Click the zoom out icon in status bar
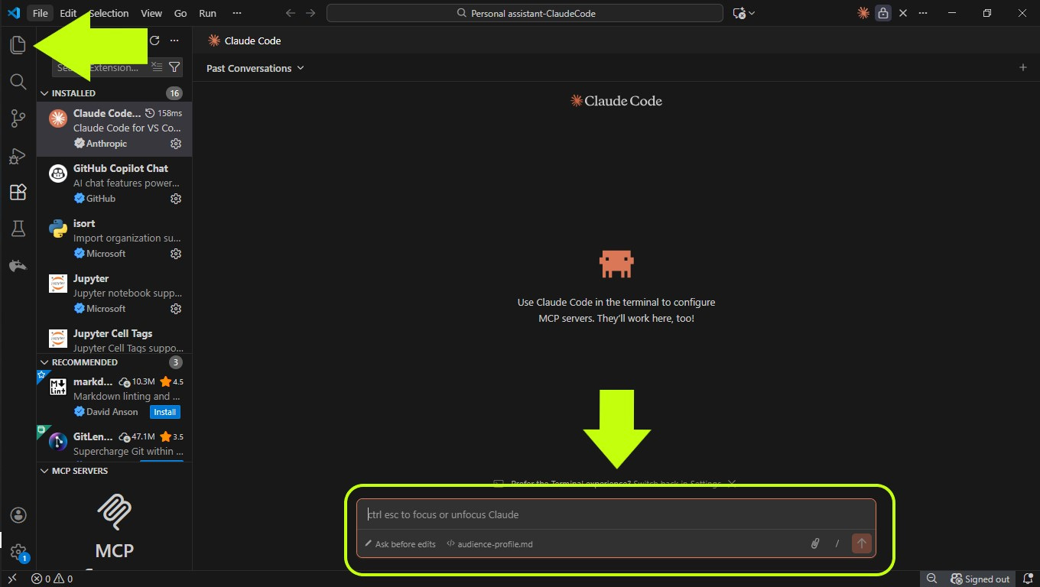1040x587 pixels. 931,579
